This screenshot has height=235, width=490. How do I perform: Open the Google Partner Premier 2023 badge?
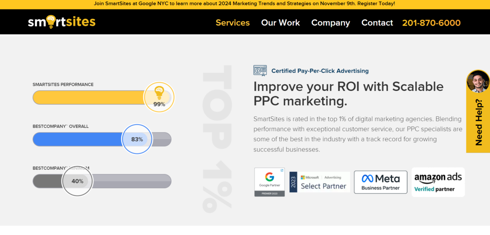tap(269, 182)
